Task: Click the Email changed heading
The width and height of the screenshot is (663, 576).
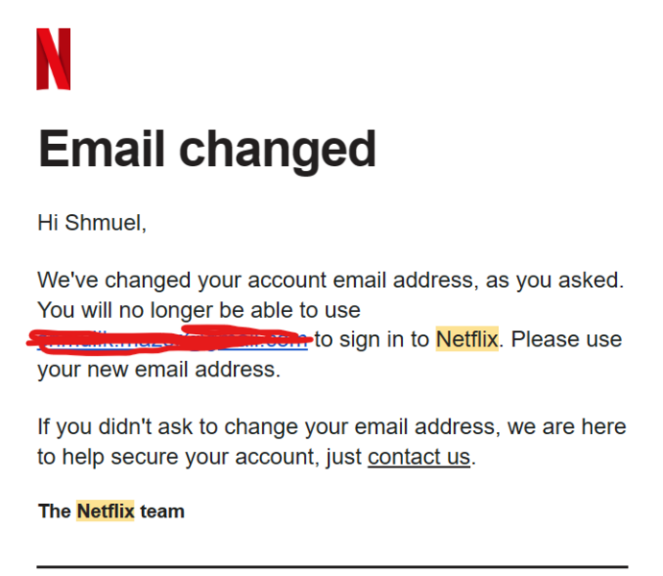Action: pos(207,150)
